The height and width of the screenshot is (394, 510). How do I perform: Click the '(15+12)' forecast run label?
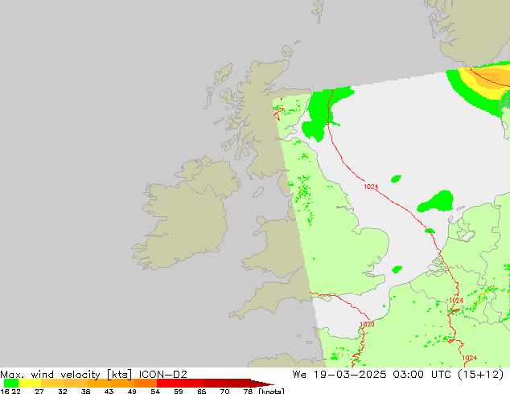click(481, 375)
